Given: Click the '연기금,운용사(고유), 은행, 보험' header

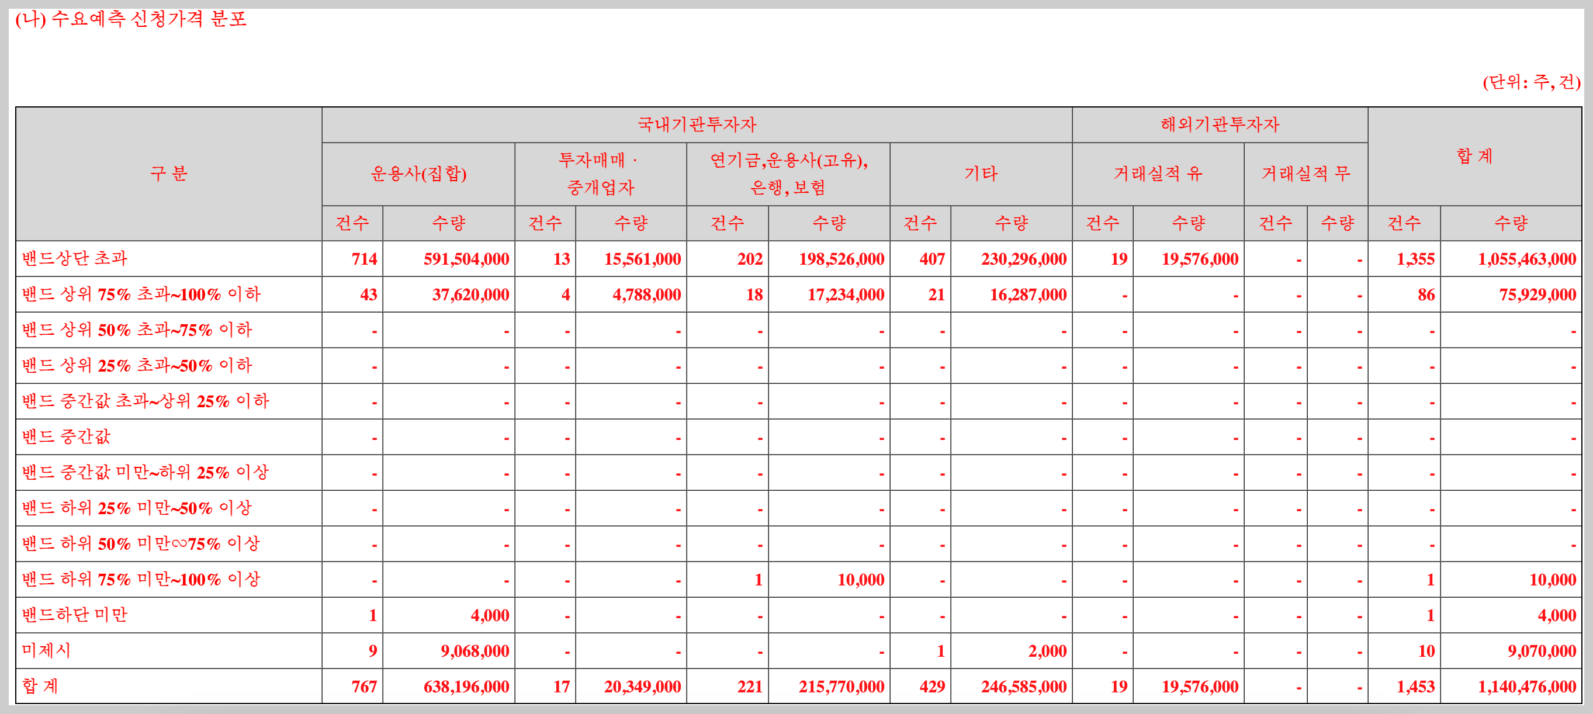Looking at the screenshot, I should [788, 174].
